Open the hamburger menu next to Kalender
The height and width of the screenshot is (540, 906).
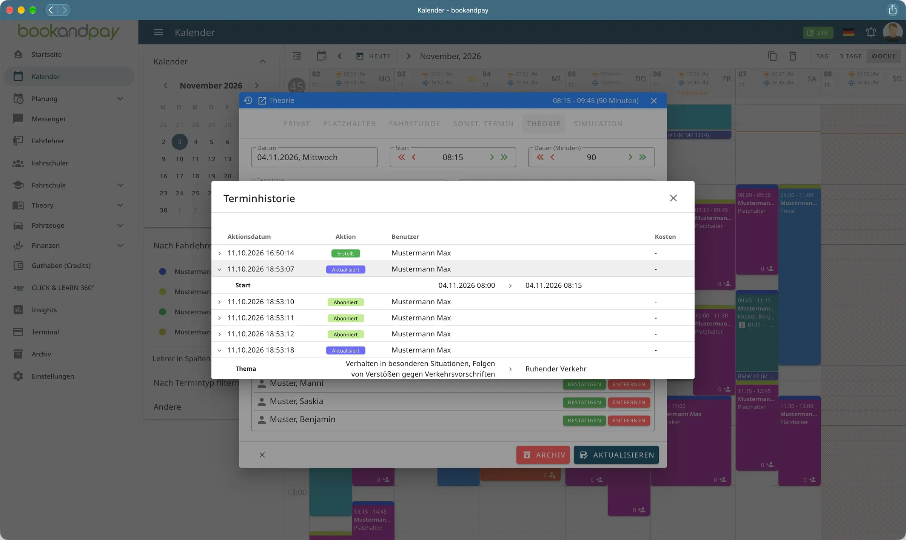tap(159, 32)
